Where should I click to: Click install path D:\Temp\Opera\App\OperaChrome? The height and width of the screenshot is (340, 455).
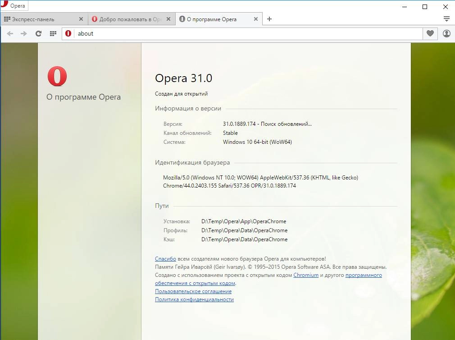pos(244,221)
